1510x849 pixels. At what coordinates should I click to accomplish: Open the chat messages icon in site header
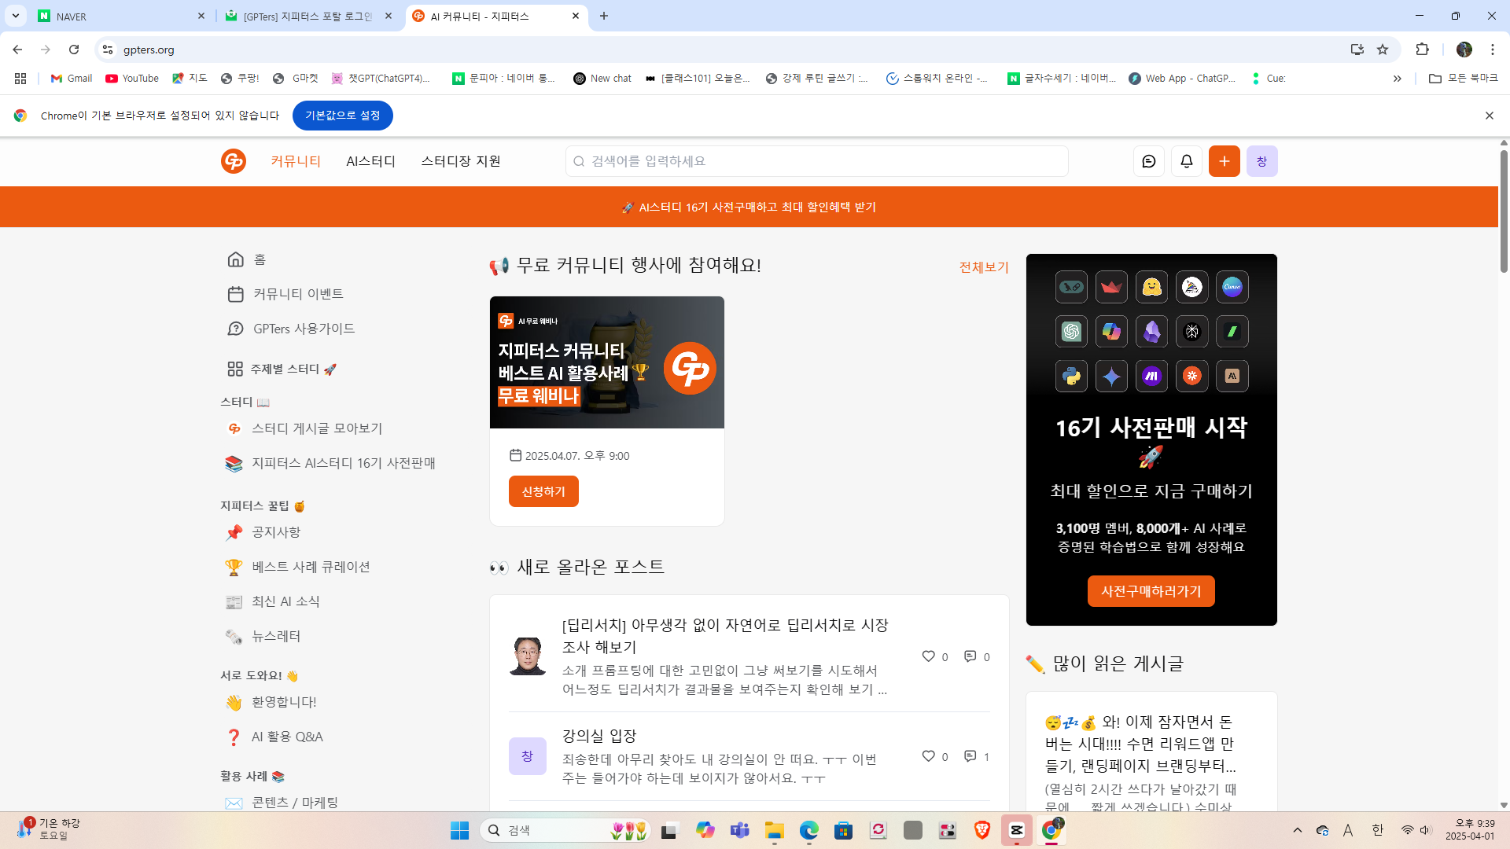click(x=1148, y=161)
